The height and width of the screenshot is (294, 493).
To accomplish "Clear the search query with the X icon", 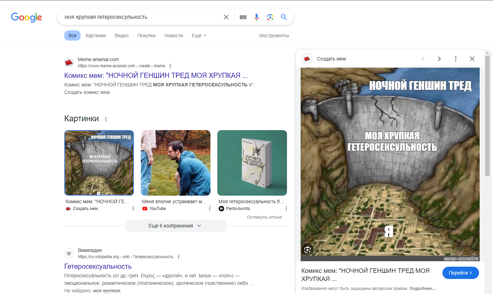I will (226, 17).
